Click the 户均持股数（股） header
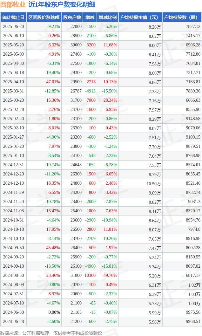Screen dimensions: 202x336 [182, 17]
